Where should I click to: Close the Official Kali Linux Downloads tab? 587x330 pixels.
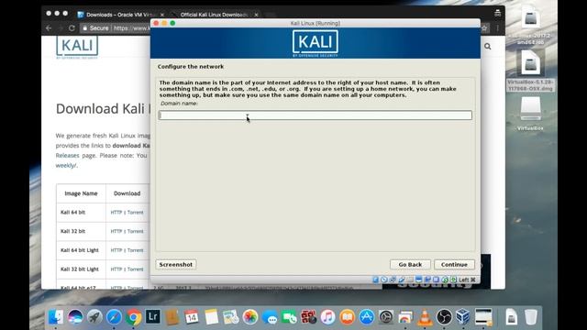point(256,15)
